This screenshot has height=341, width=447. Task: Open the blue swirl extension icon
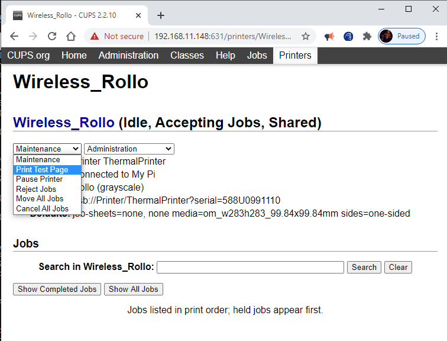[348, 36]
